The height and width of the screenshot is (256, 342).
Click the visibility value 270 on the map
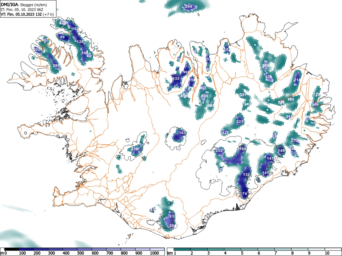tap(294, 141)
